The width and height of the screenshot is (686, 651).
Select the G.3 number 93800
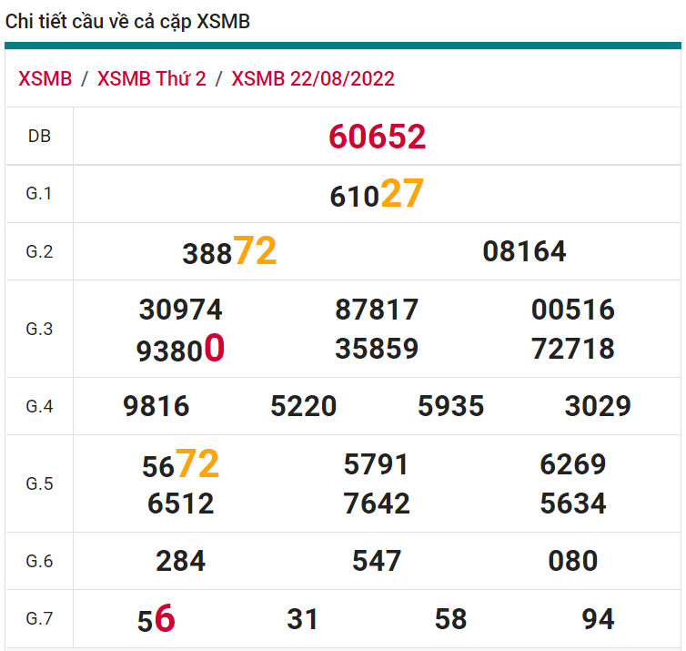pyautogui.click(x=180, y=350)
